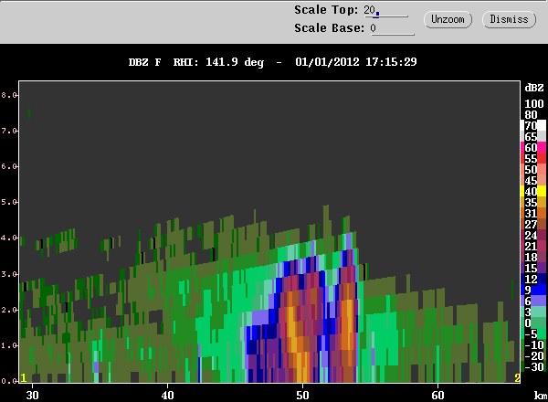
Task: Click the 5.0 height axis label
Action: [9, 202]
